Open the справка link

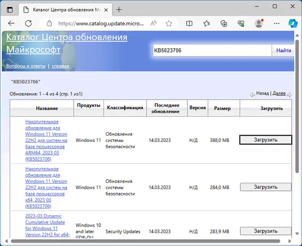(x=60, y=66)
